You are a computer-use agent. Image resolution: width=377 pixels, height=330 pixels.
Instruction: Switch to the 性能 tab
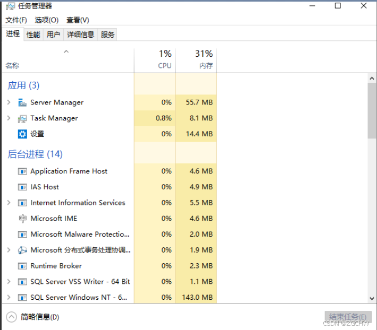[33, 35]
